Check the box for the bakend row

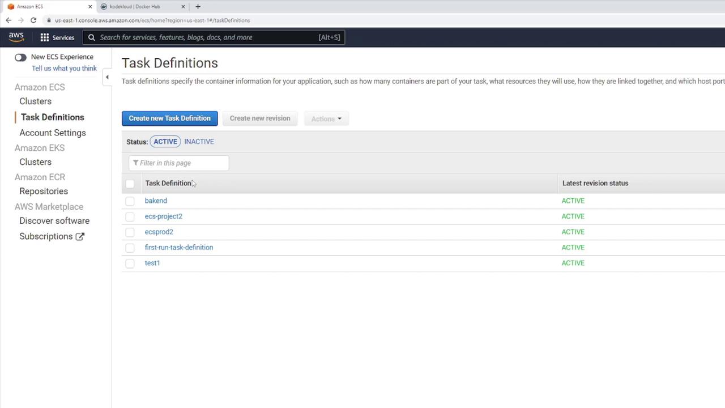(x=130, y=201)
